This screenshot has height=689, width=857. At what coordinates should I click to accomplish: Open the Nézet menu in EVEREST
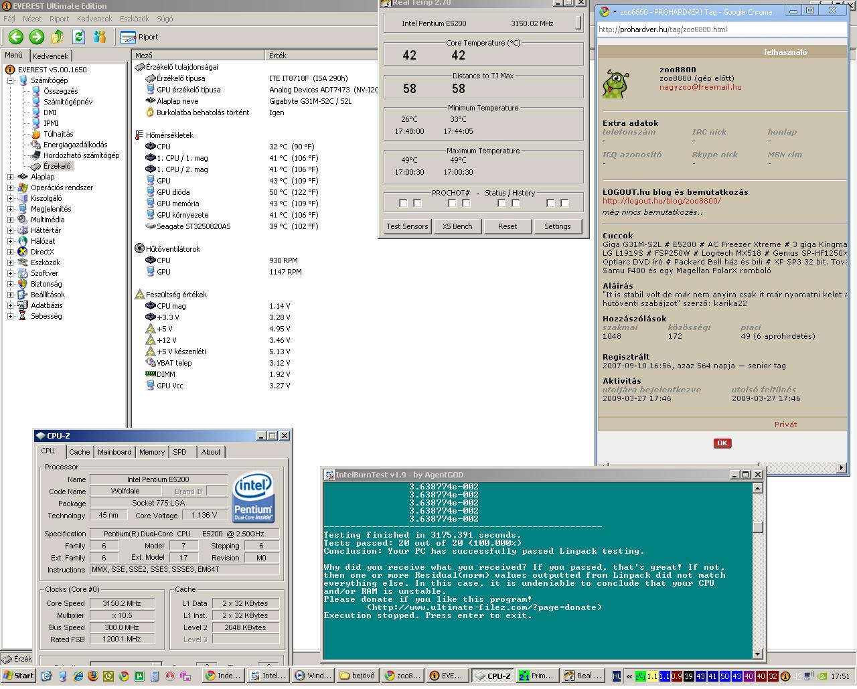(x=32, y=19)
